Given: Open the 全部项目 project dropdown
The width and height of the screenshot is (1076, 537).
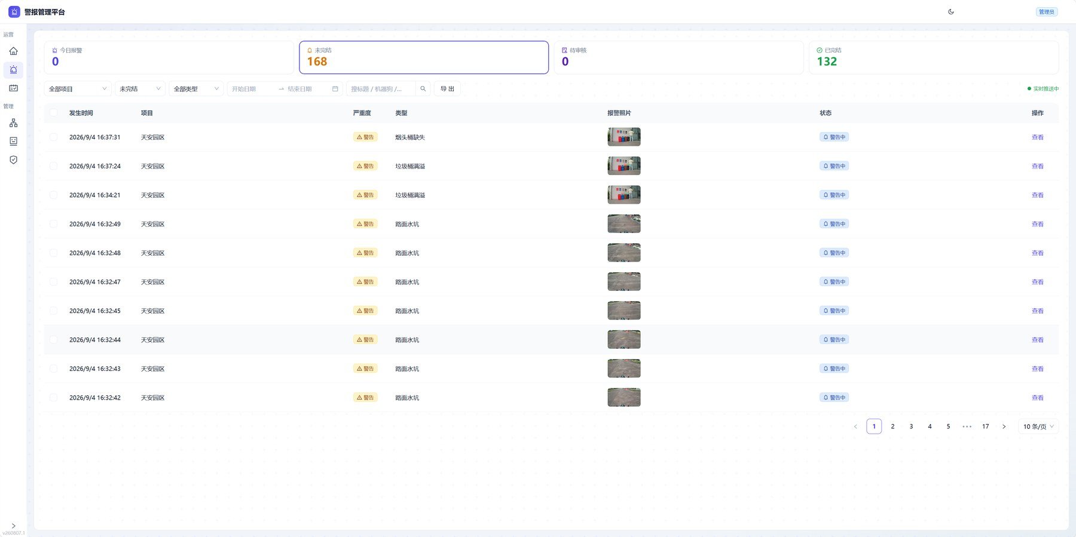Looking at the screenshot, I should (78, 89).
